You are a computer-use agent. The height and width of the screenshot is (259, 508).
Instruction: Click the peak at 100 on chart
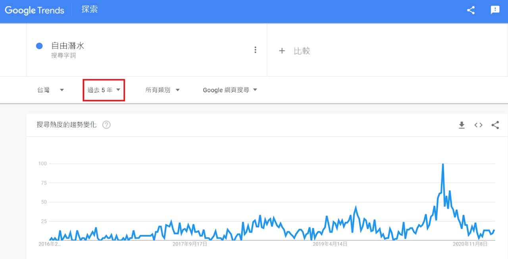443,164
